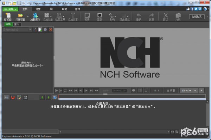Click the Background (背景) toolbar icon
Image resolution: width=211 pixels, height=140 pixels.
click(x=87, y=17)
